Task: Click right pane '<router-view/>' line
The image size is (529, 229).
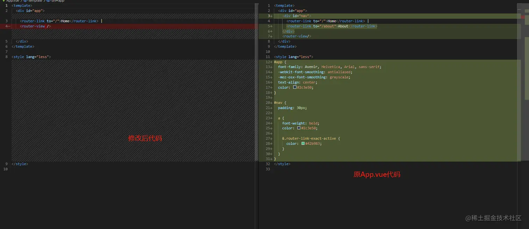Action: tap(297, 36)
